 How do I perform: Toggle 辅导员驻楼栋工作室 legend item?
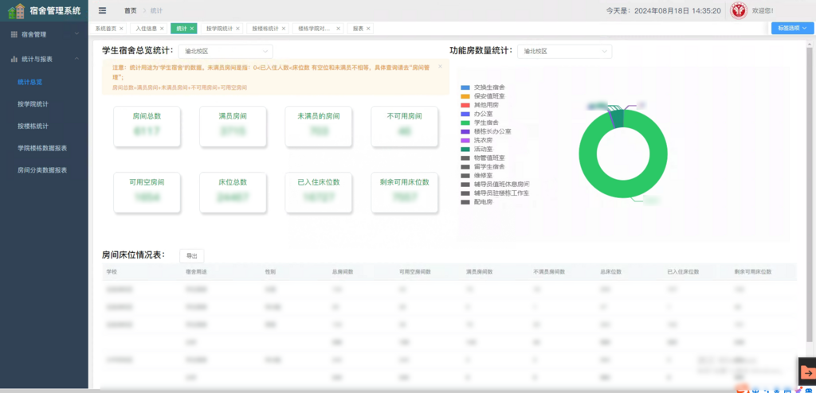(x=495, y=193)
